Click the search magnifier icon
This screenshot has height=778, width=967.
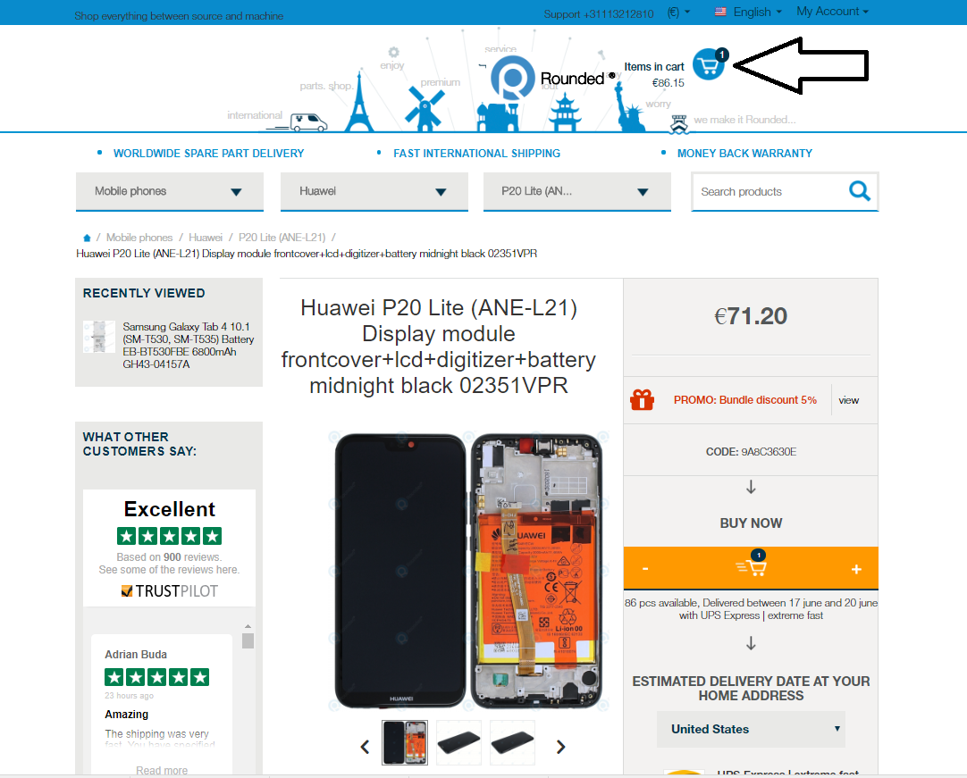pyautogui.click(x=859, y=191)
